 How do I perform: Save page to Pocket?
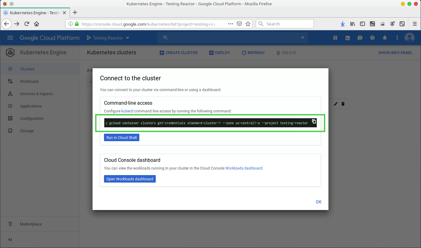239,24
